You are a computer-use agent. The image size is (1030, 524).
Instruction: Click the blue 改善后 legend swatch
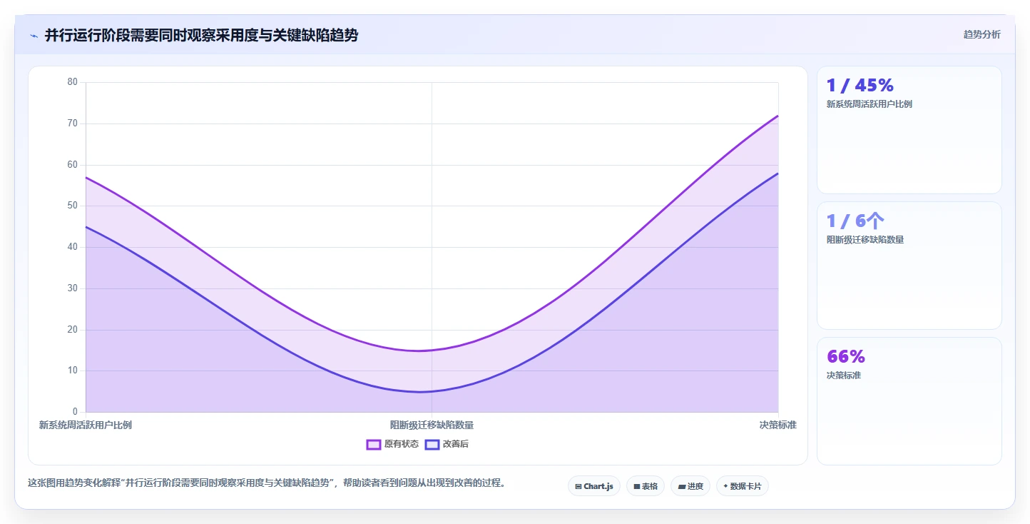tap(432, 444)
